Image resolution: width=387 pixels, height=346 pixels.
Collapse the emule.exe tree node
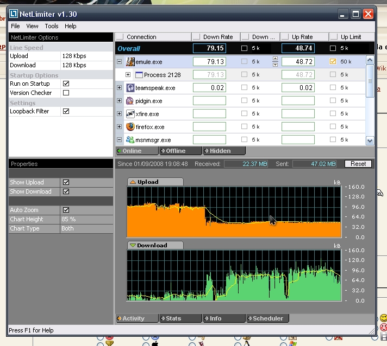119,62
